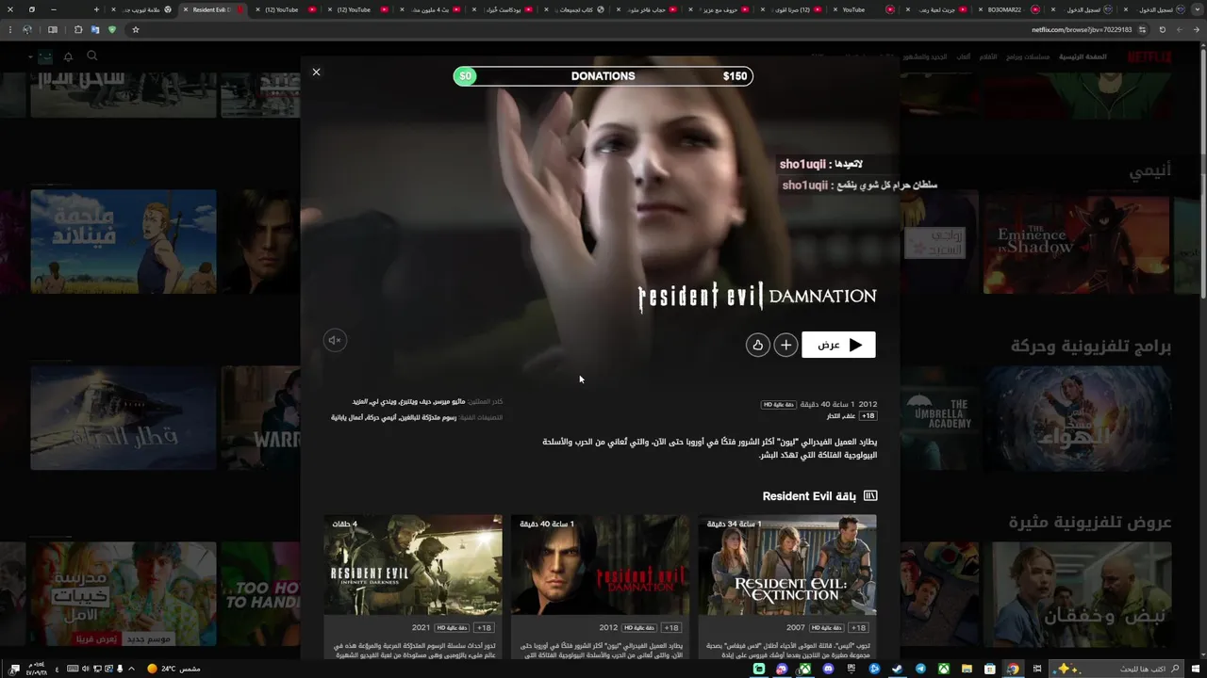Reload the page from the browser toolbar

[1162, 29]
